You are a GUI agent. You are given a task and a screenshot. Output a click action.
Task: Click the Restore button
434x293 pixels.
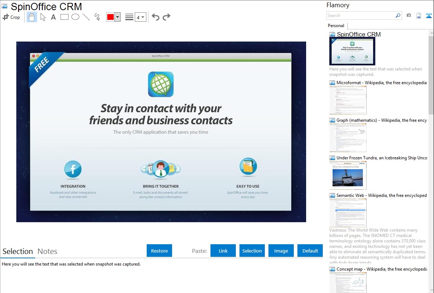(x=159, y=251)
